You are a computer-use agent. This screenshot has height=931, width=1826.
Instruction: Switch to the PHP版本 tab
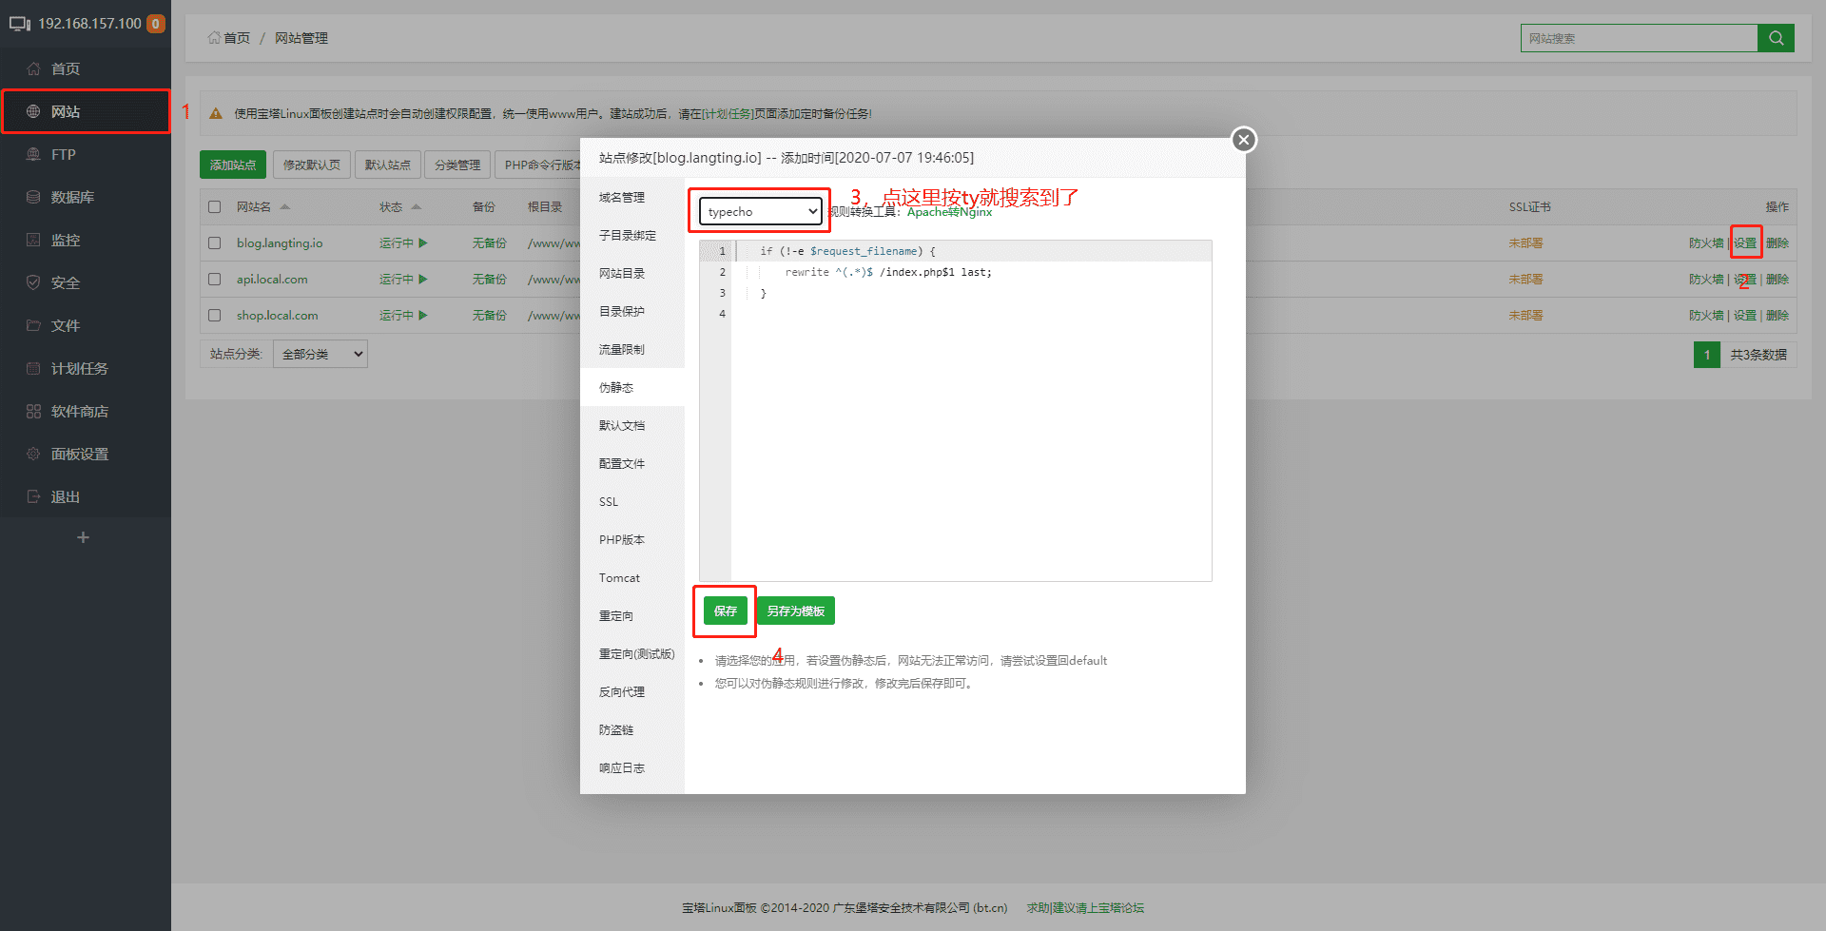632,539
